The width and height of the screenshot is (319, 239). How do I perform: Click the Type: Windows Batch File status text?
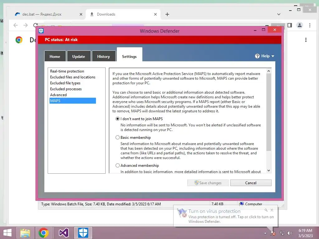point(101,204)
